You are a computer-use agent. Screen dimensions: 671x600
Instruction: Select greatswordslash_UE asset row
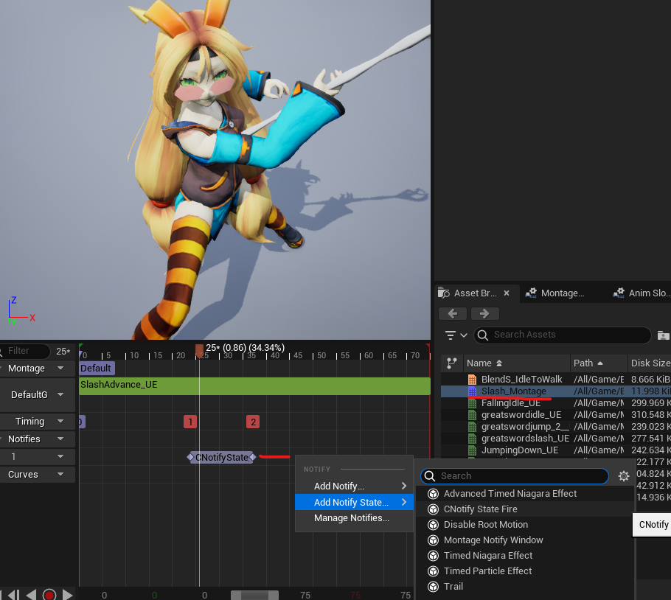coord(556,439)
